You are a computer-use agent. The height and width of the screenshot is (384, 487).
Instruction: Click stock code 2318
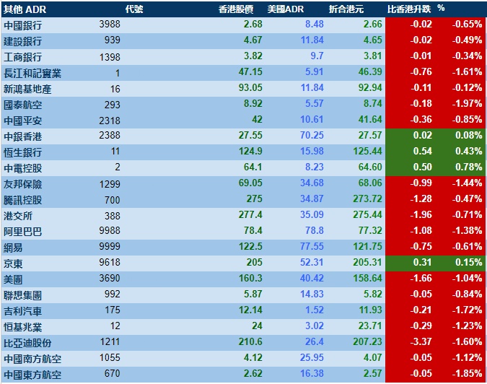(110, 121)
